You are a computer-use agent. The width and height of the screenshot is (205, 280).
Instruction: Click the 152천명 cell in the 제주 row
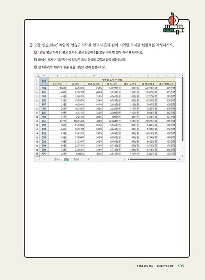pyautogui.click(x=166, y=154)
